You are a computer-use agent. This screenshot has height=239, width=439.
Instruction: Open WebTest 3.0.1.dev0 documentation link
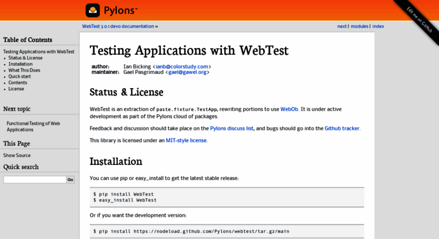(x=118, y=27)
